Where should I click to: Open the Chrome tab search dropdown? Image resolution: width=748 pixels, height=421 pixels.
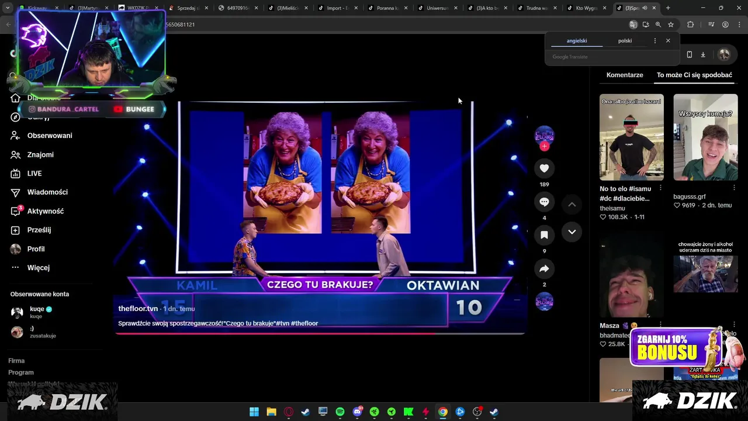point(7,8)
